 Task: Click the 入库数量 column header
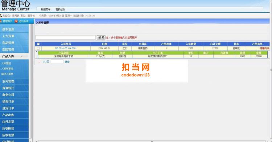tap(191, 44)
